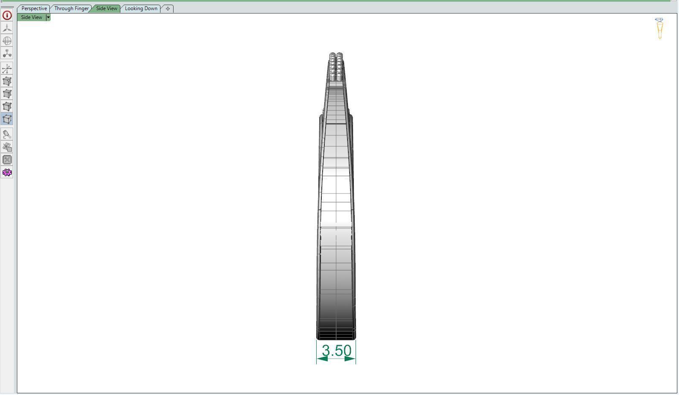Click the paint tube material icon
The width and height of the screenshot is (679, 395).
pyautogui.click(x=7, y=134)
